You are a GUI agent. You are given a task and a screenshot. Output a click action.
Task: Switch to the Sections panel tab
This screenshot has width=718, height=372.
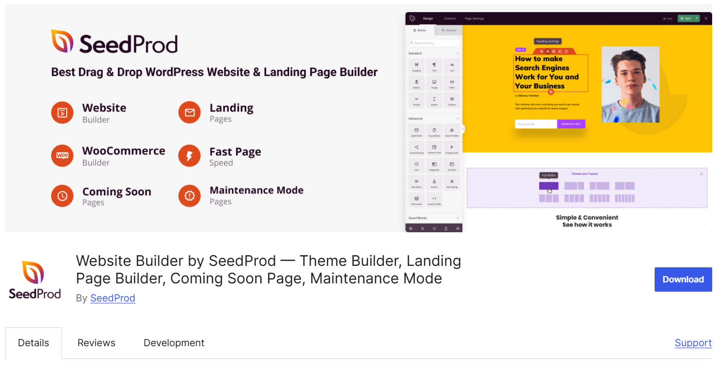(x=448, y=30)
